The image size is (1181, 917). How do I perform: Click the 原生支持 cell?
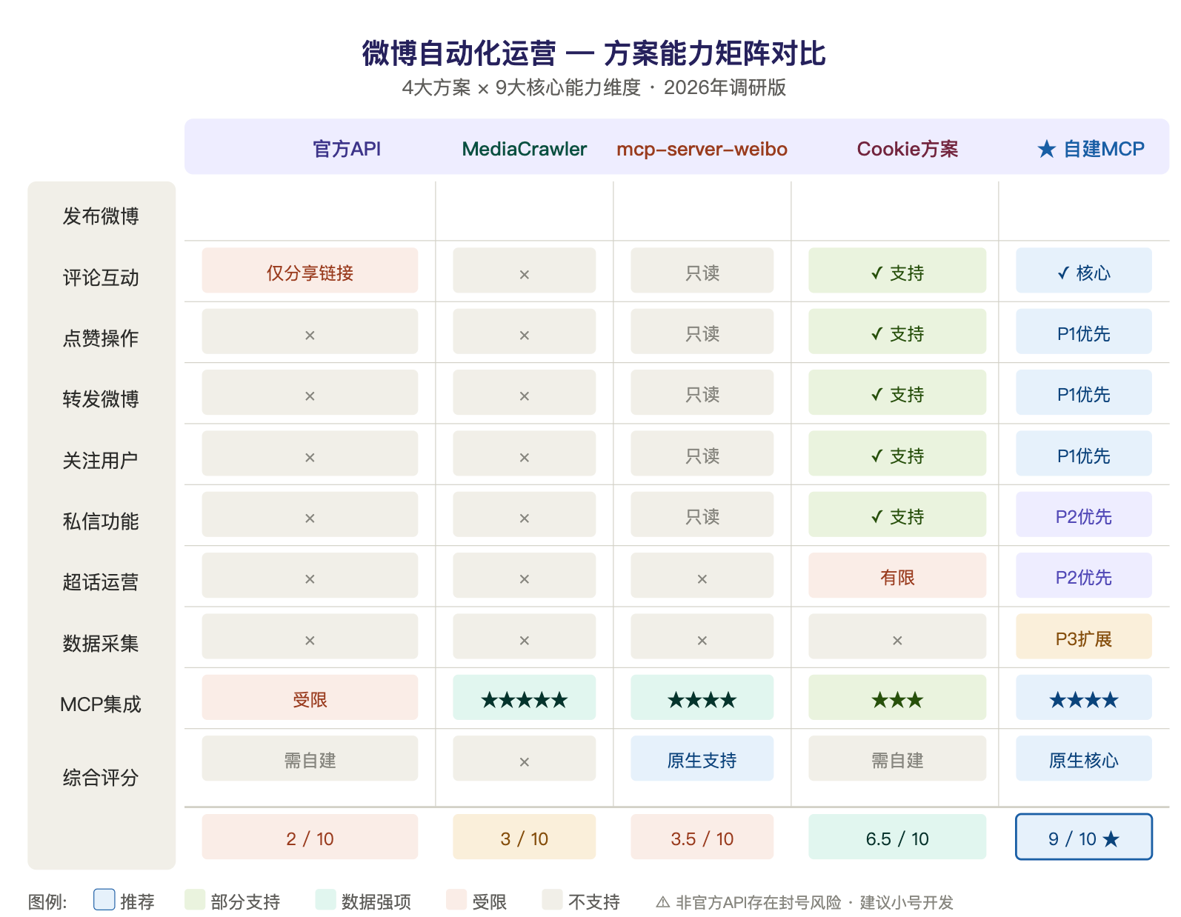702,758
